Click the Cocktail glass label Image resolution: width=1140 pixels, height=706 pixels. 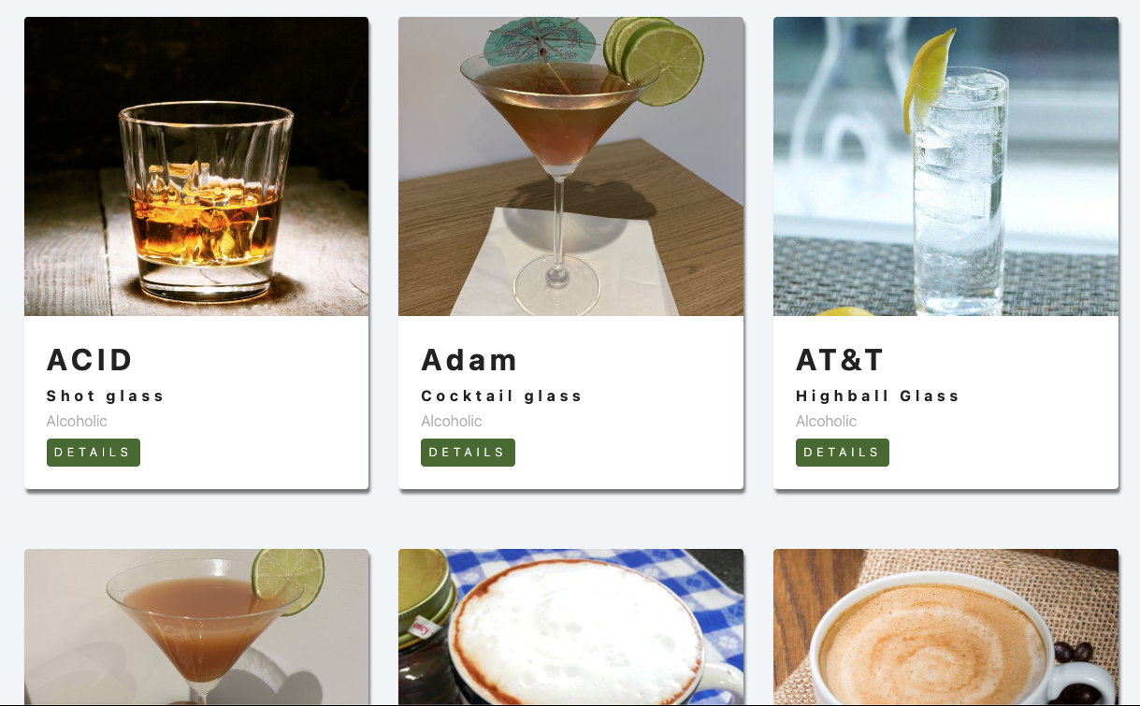click(501, 396)
